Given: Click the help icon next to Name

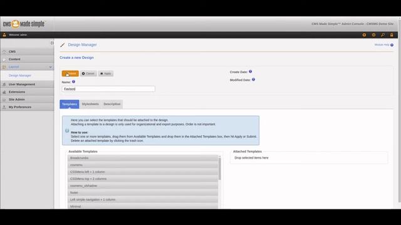Looking at the screenshot, I should 74,82.
